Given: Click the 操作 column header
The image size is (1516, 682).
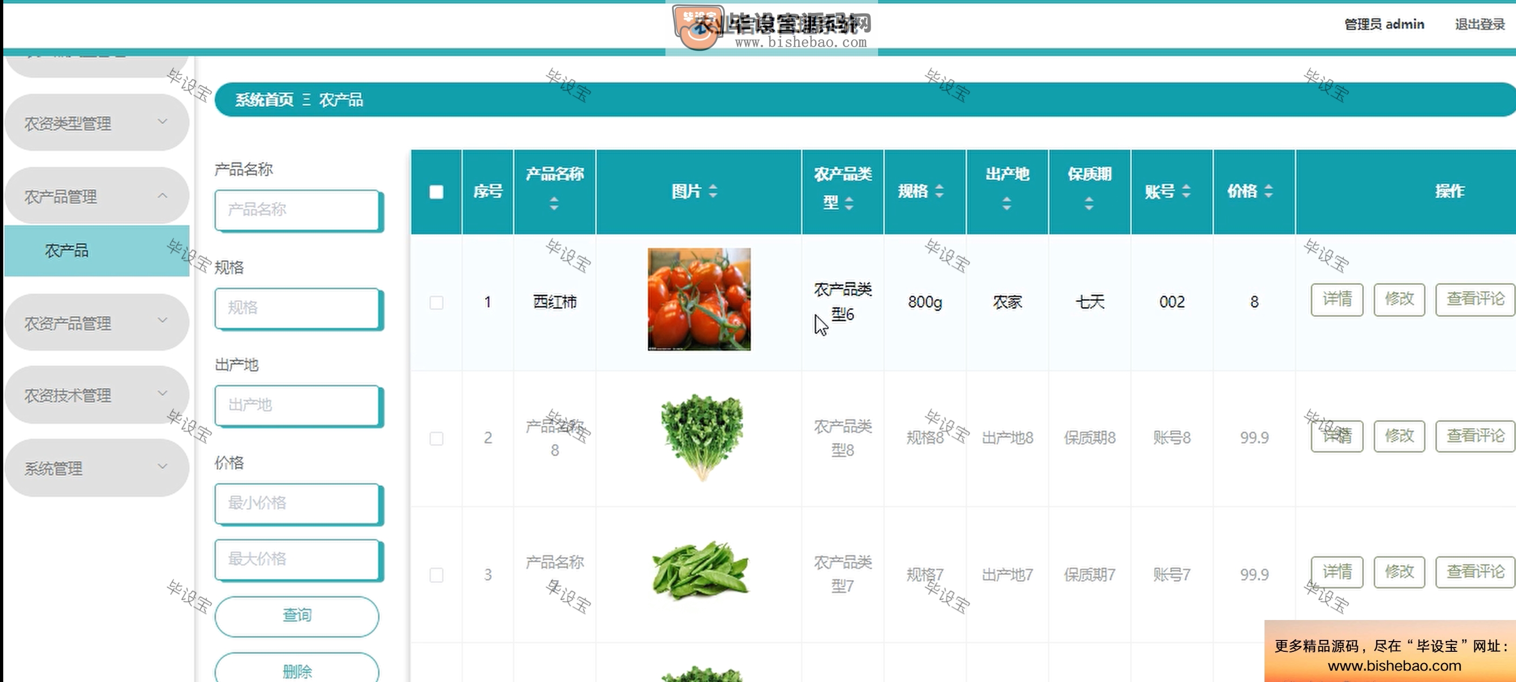Looking at the screenshot, I should (x=1449, y=191).
